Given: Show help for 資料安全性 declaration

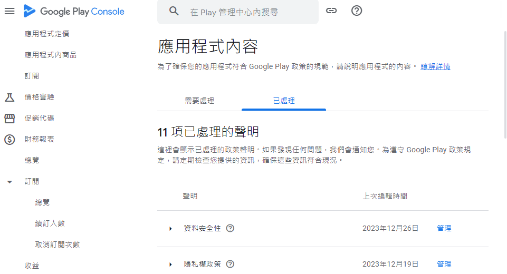Looking at the screenshot, I should point(230,228).
